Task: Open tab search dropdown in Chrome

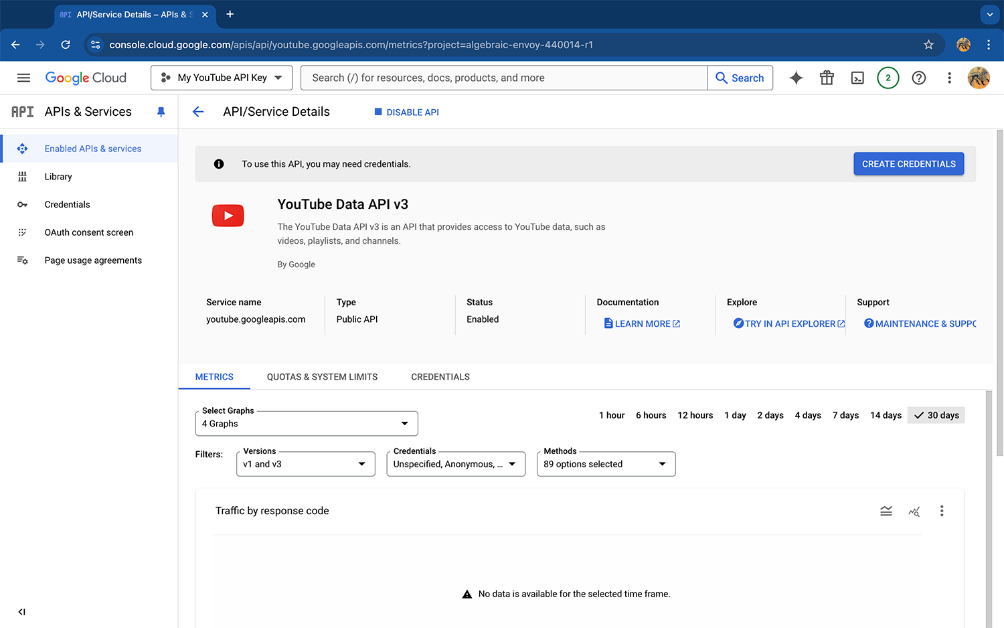Action: click(x=990, y=14)
